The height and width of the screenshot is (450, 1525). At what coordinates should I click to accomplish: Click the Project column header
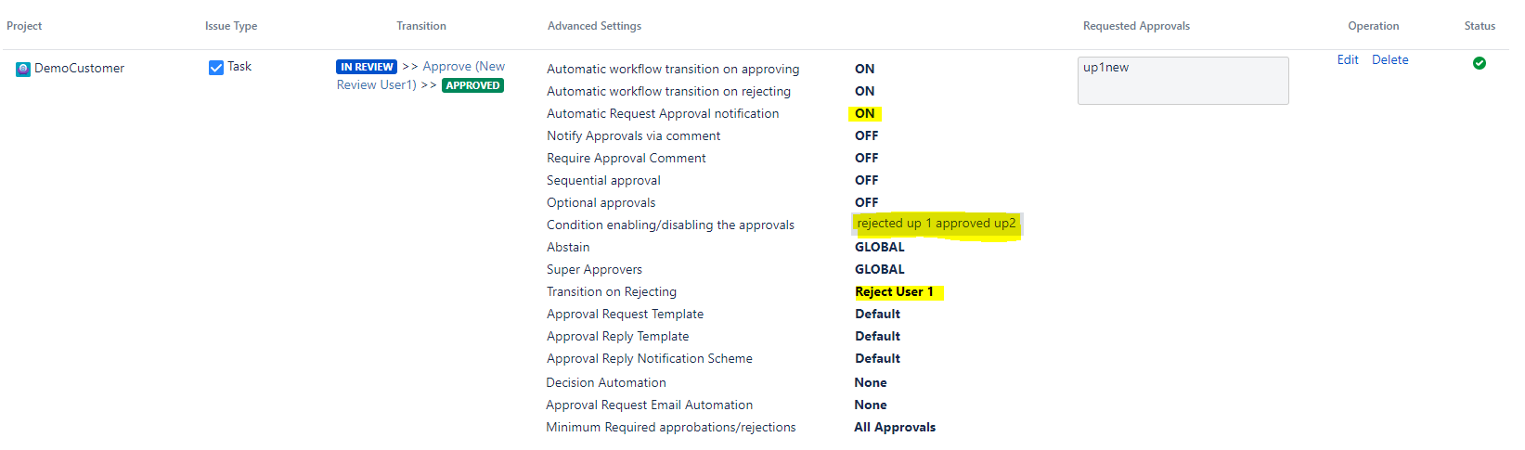24,26
